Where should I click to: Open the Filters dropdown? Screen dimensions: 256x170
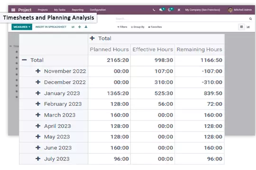click(x=122, y=27)
